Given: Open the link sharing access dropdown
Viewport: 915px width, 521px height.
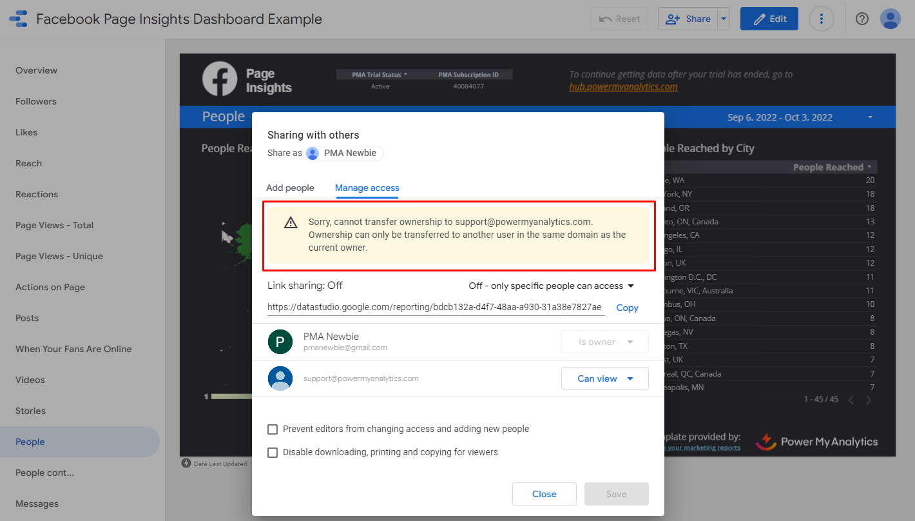Looking at the screenshot, I should coord(551,286).
